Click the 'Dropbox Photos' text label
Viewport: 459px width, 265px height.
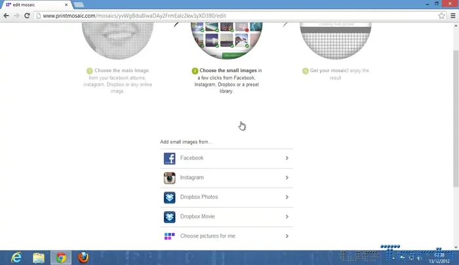click(199, 197)
